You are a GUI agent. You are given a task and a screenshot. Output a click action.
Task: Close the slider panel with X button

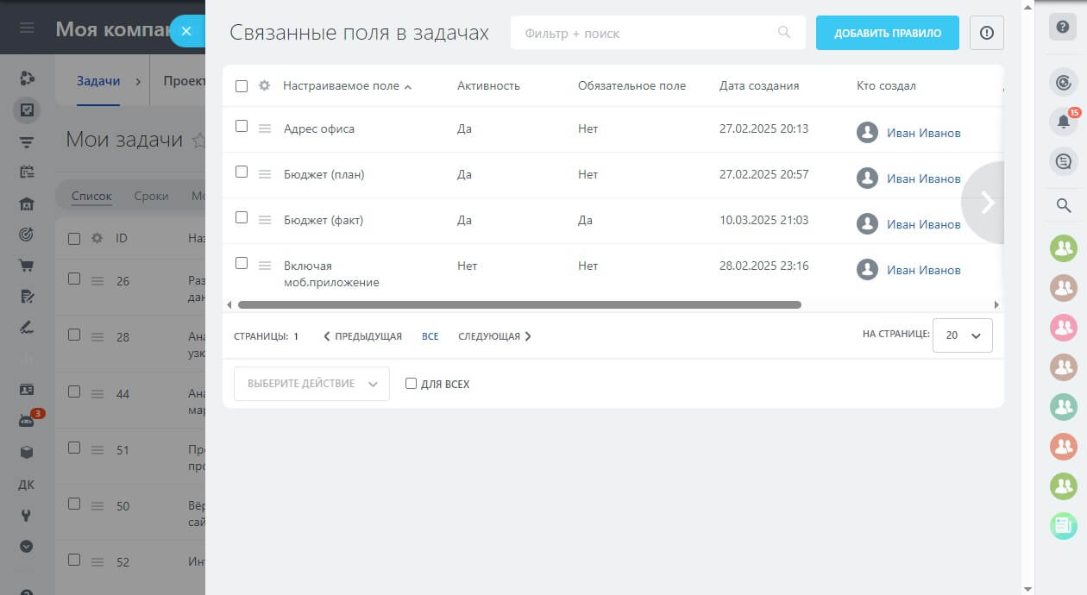click(186, 31)
